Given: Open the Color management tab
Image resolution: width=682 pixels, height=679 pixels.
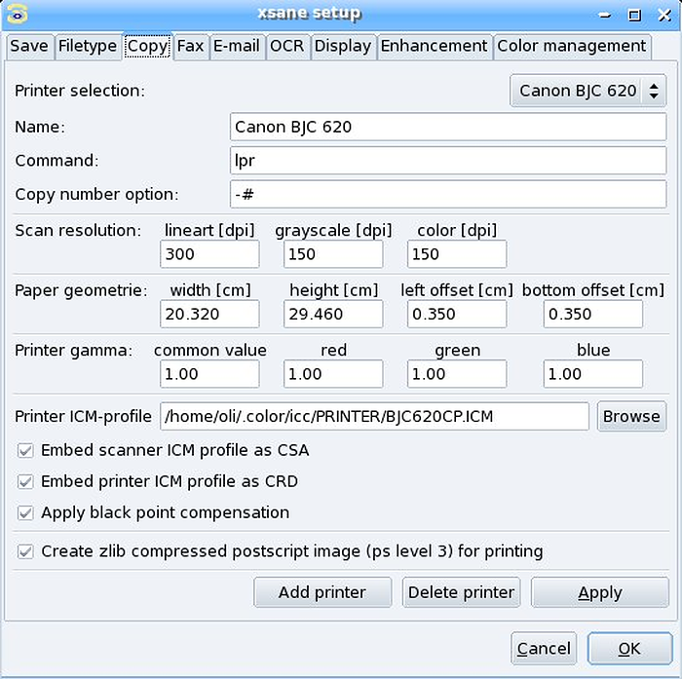Looking at the screenshot, I should pos(572,46).
